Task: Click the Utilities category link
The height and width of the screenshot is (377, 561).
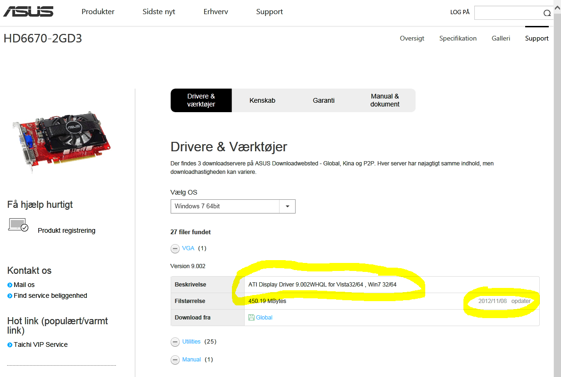Action: click(191, 342)
